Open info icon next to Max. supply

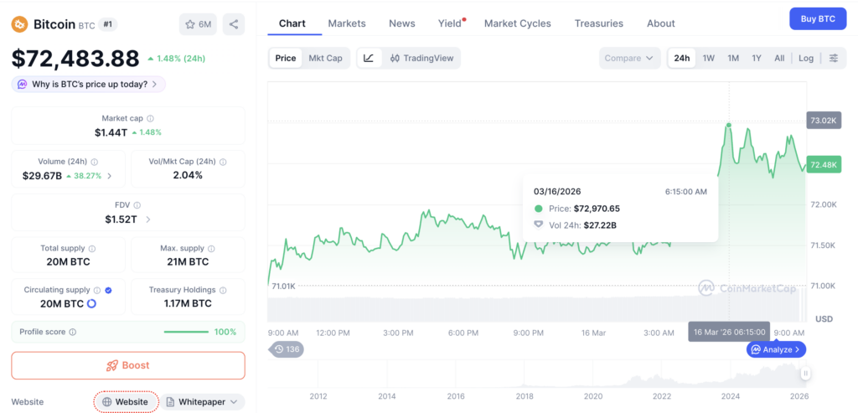click(211, 248)
